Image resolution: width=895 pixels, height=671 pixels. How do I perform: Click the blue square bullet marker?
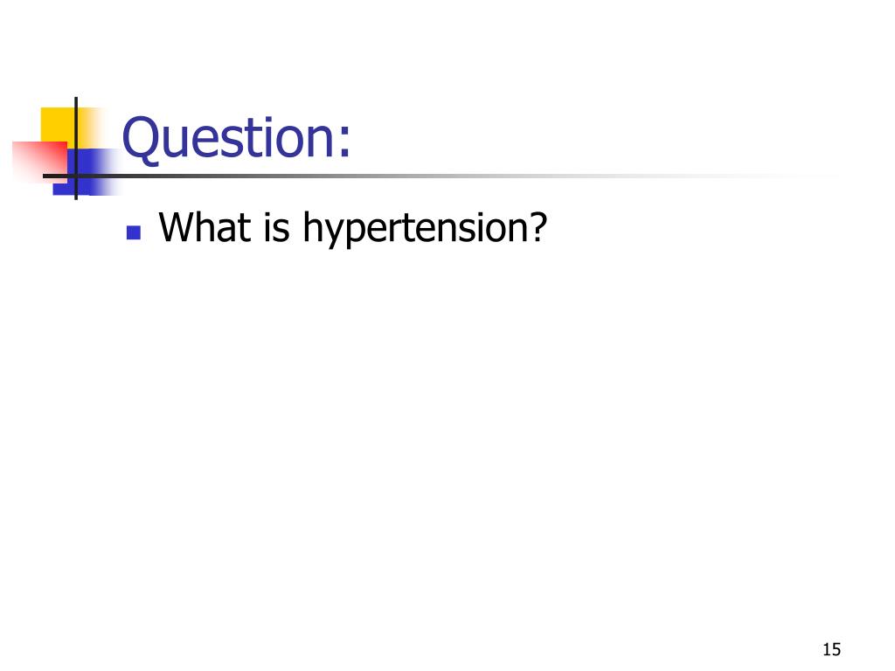point(134,232)
